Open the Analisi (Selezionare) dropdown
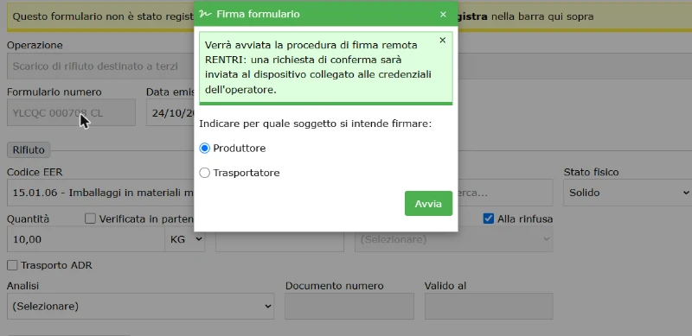 click(140, 306)
